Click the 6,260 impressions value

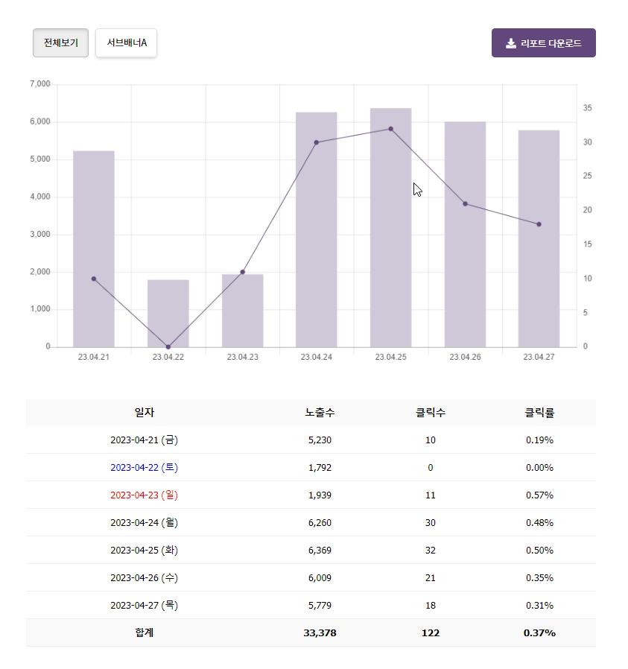(320, 523)
